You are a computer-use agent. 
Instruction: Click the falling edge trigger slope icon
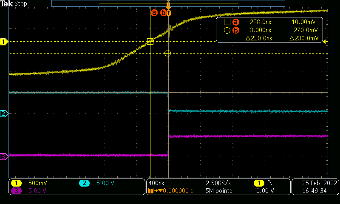coord(270,183)
